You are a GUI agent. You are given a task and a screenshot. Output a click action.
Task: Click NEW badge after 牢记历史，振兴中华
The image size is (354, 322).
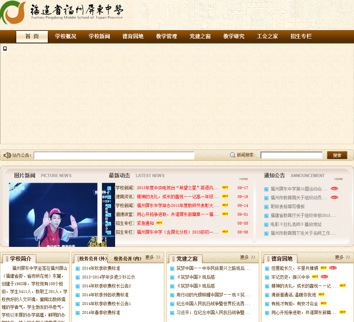324,277
